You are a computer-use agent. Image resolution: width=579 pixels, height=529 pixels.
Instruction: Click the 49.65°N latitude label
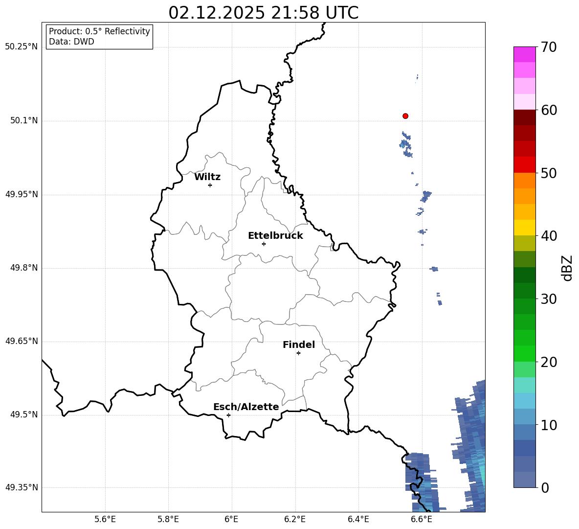(x=22, y=341)
